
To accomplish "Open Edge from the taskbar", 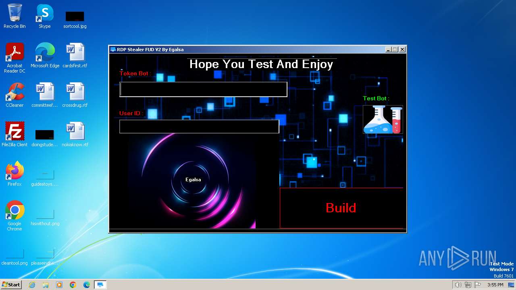I will click(87, 285).
